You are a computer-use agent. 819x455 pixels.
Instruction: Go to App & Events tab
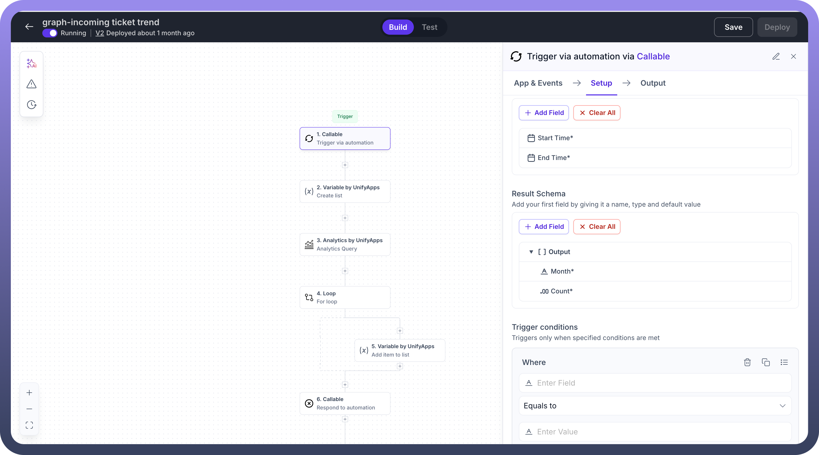point(538,83)
